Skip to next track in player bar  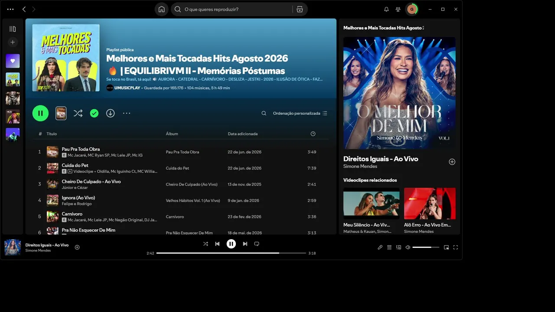[x=245, y=244]
